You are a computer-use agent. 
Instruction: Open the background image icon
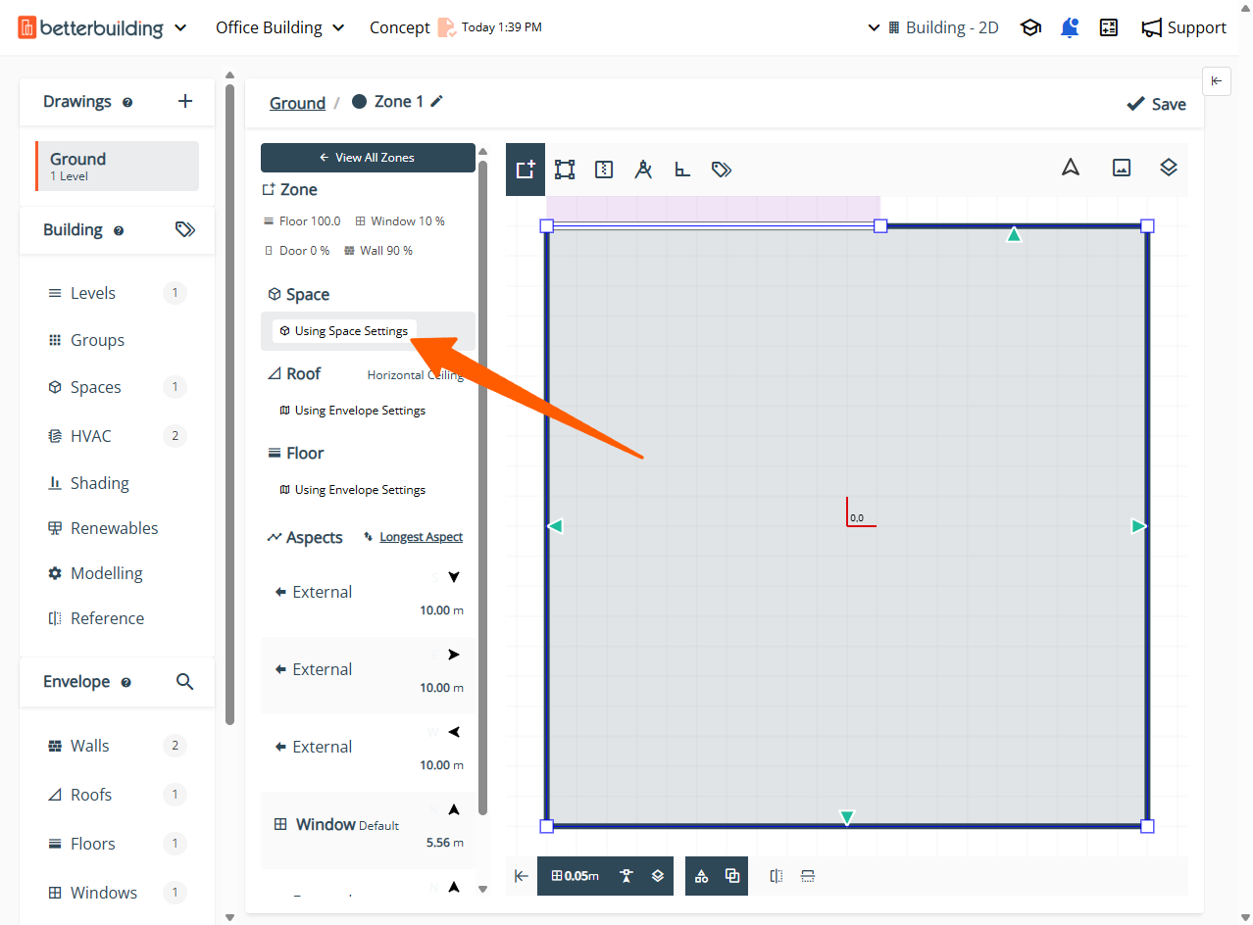tap(1122, 168)
